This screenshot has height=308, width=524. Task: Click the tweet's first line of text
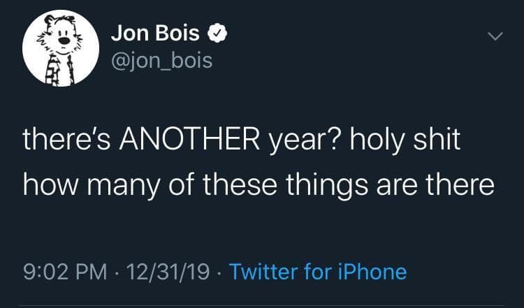[x=242, y=140]
